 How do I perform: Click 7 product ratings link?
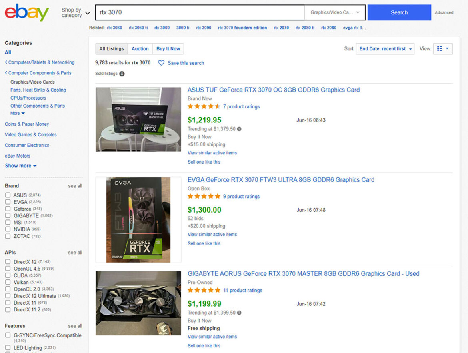tap(241, 106)
